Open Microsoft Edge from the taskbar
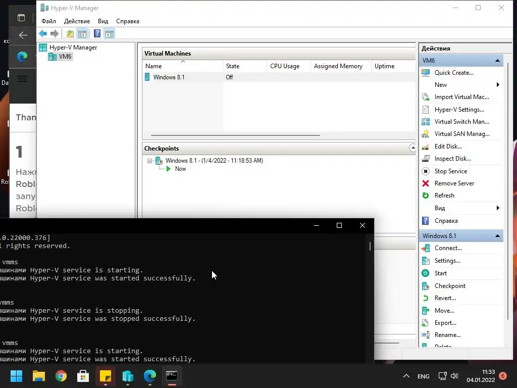Image resolution: width=517 pixels, height=388 pixels. point(150,376)
